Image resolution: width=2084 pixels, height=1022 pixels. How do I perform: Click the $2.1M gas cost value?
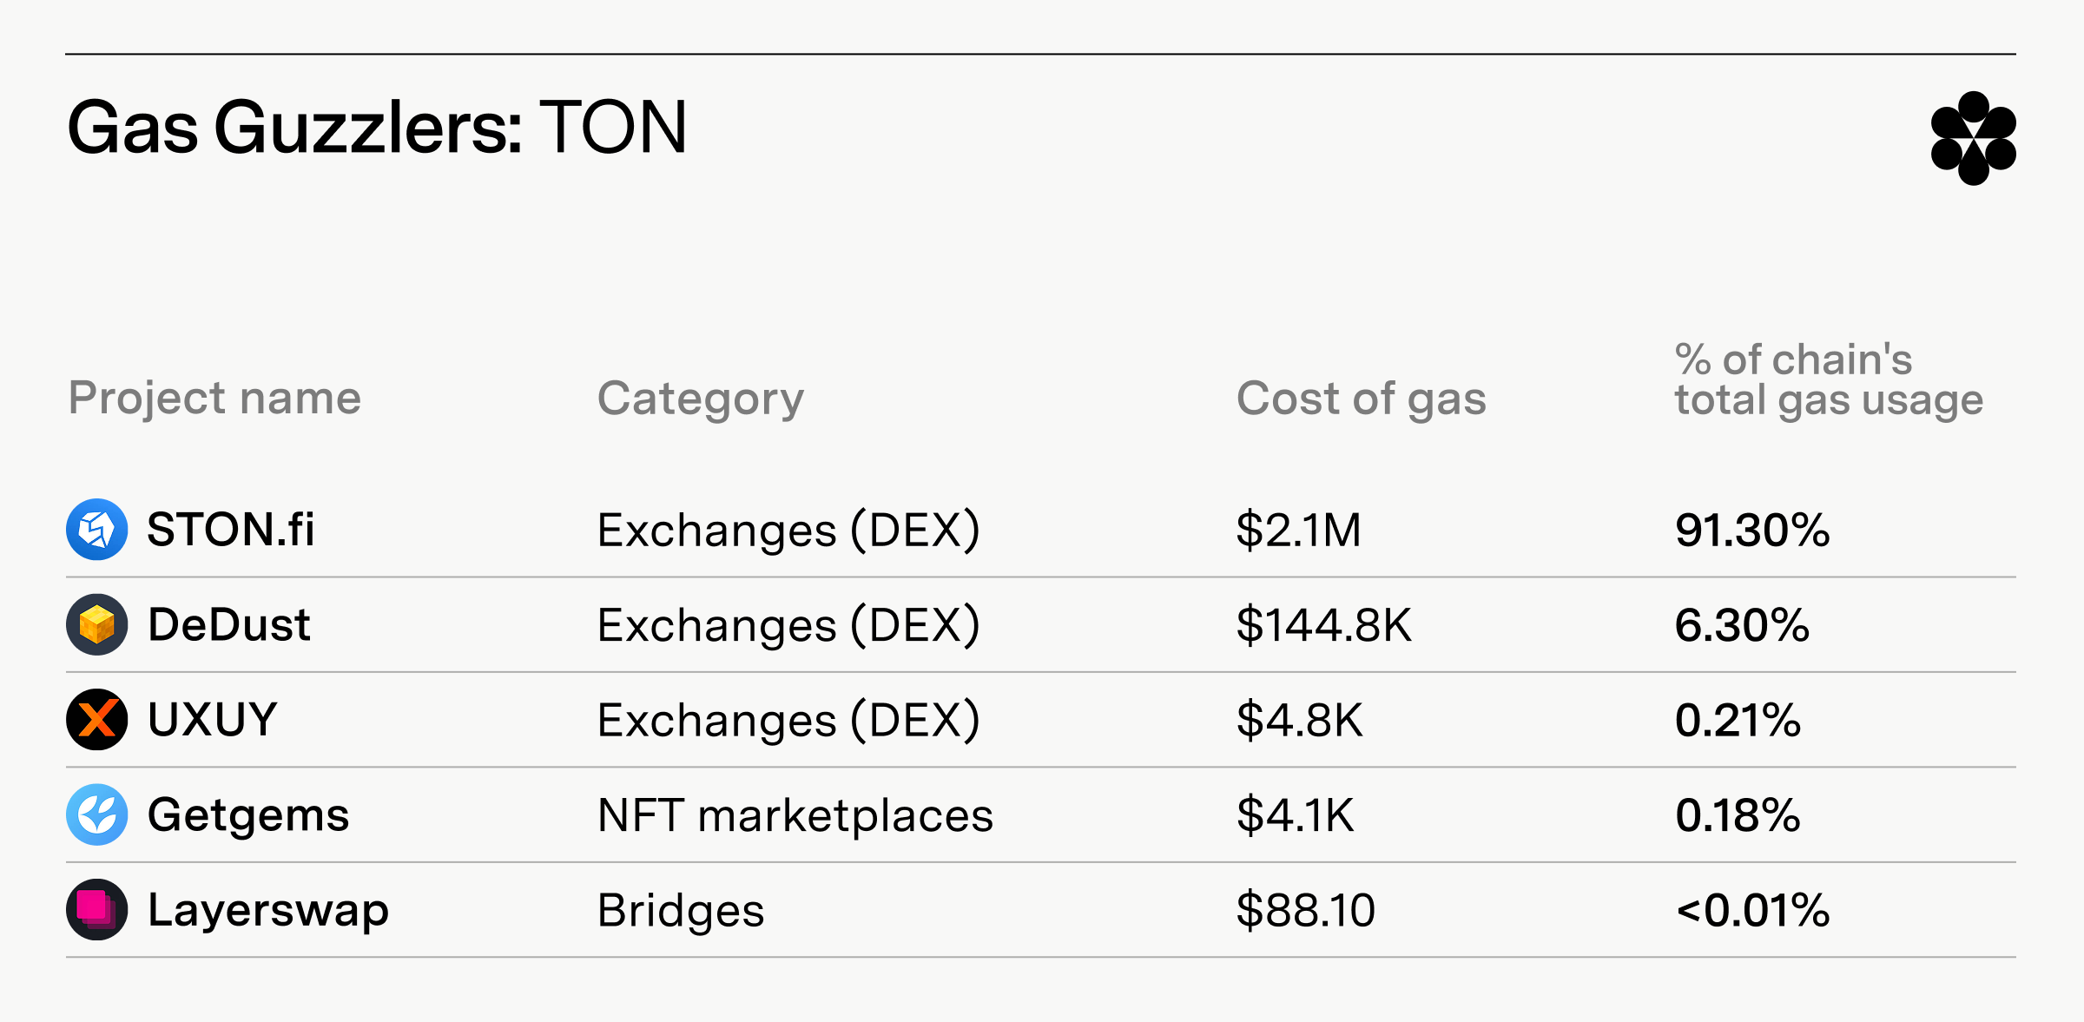coord(1299,530)
